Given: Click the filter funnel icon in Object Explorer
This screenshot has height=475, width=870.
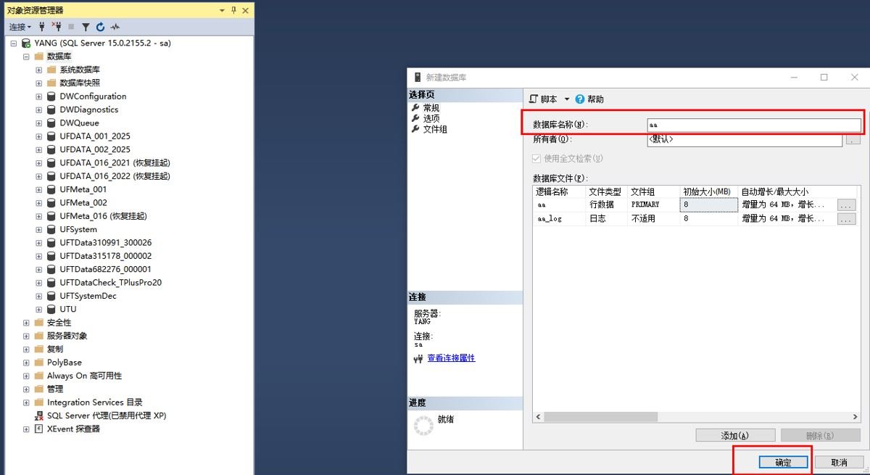Looking at the screenshot, I should (86, 27).
